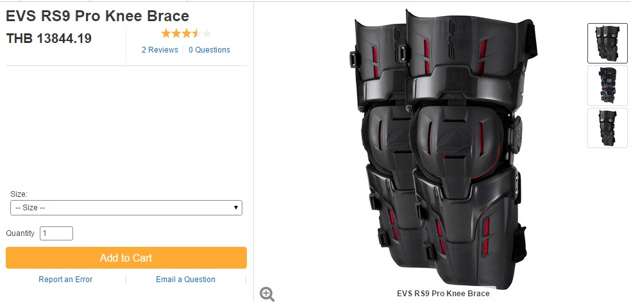Open the 2 Reviews link
Image resolution: width=631 pixels, height=302 pixels.
(160, 50)
